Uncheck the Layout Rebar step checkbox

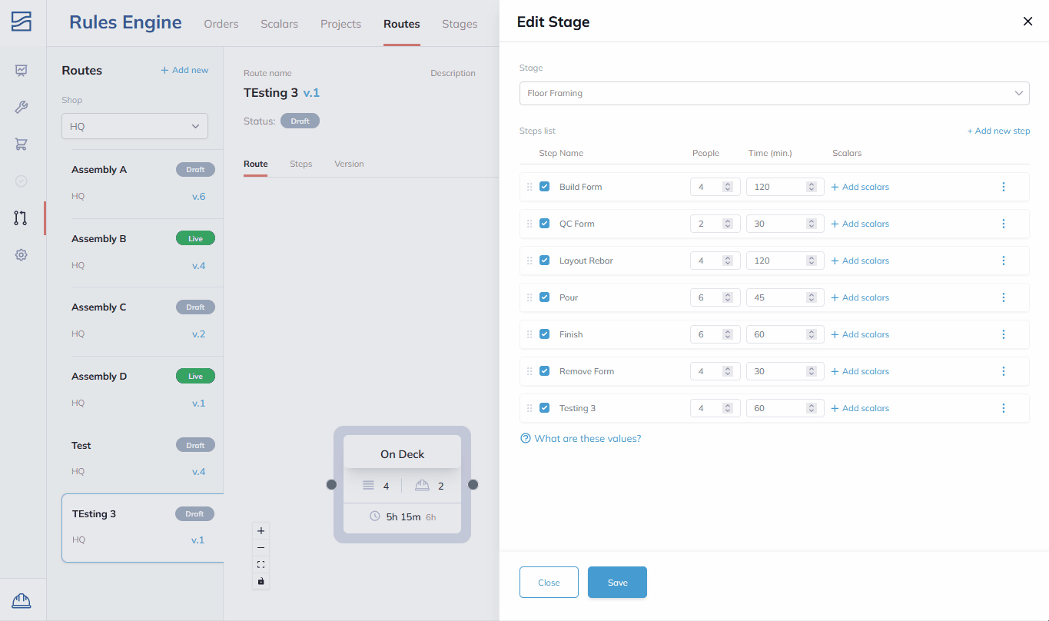545,261
